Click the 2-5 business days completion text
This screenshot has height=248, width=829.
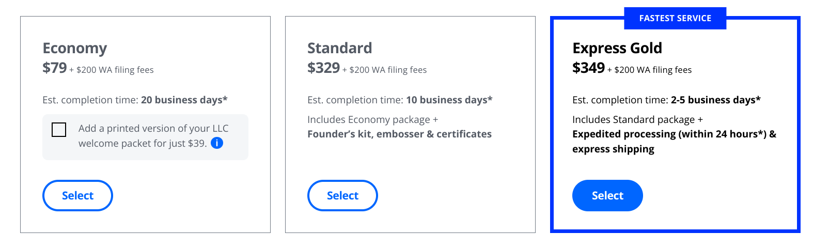(716, 100)
